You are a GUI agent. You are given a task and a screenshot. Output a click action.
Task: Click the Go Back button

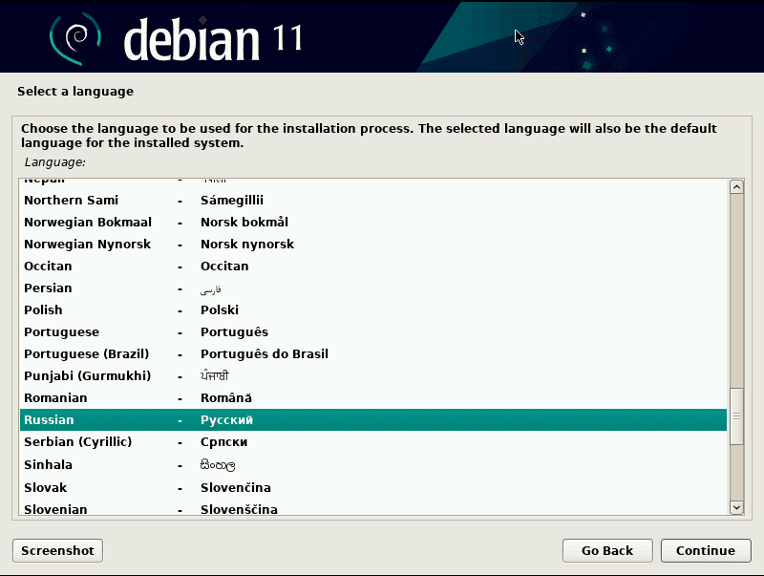tap(607, 550)
